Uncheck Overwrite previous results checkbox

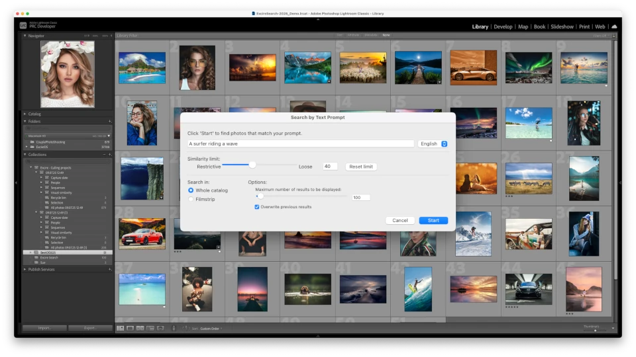pos(257,207)
